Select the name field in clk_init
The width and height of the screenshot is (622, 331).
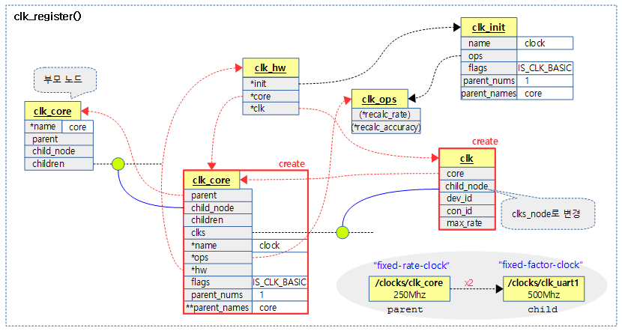click(x=489, y=43)
